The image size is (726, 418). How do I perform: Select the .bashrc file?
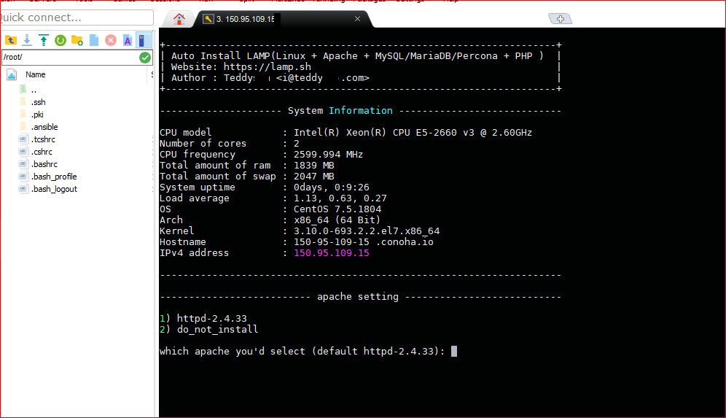point(44,164)
